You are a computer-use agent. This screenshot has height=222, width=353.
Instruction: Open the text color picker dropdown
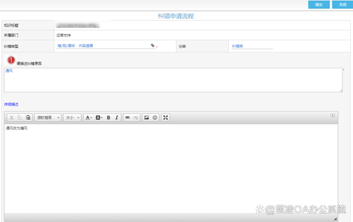coord(89,117)
